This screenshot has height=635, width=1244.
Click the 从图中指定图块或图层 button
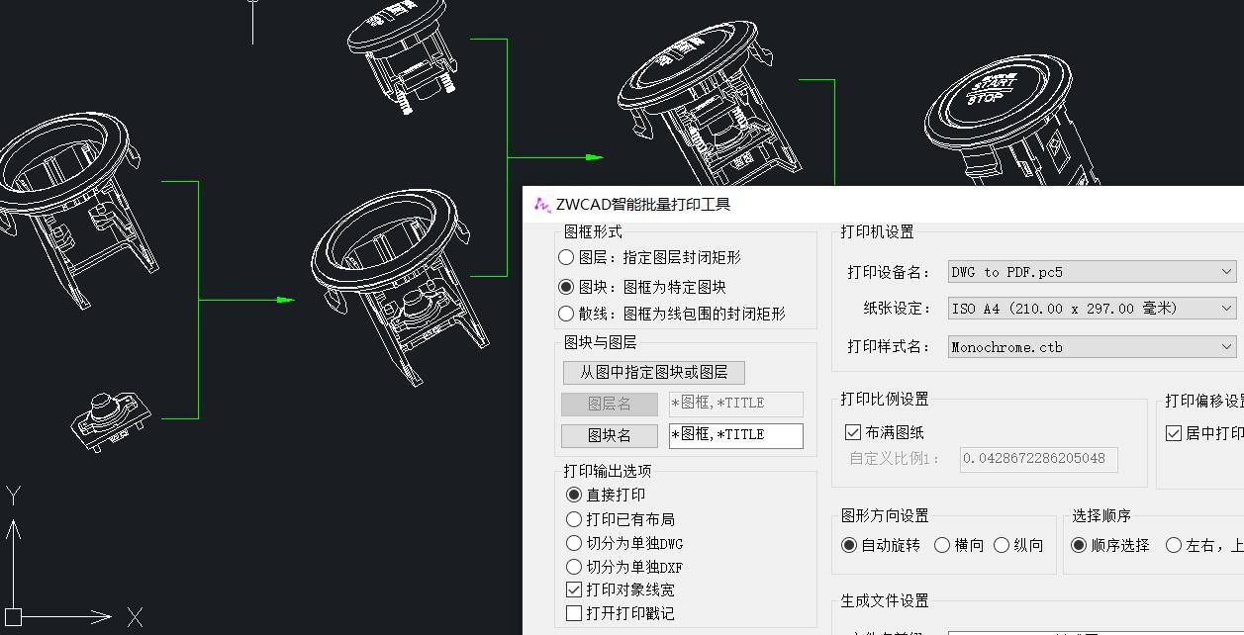click(x=656, y=372)
